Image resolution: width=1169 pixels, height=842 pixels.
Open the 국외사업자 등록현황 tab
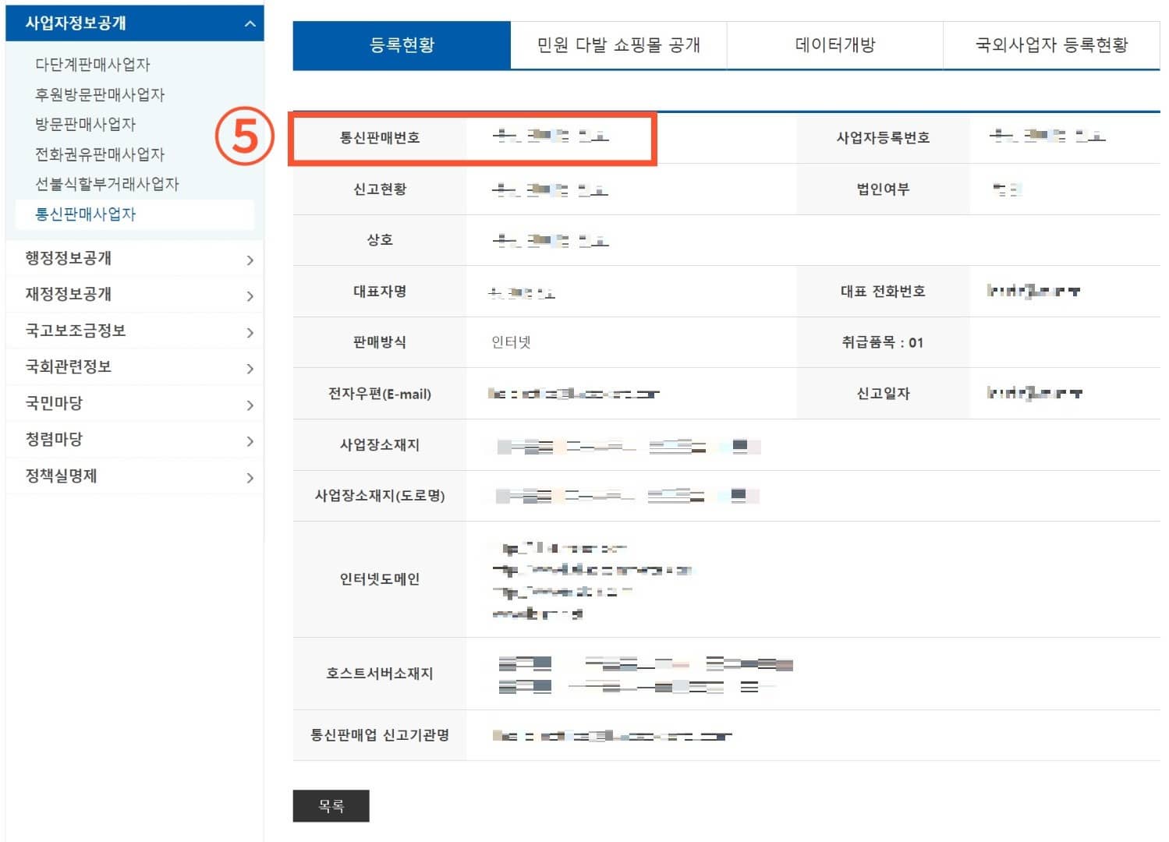pyautogui.click(x=1050, y=45)
